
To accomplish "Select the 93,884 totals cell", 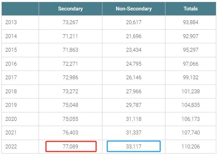I will 190,22.
